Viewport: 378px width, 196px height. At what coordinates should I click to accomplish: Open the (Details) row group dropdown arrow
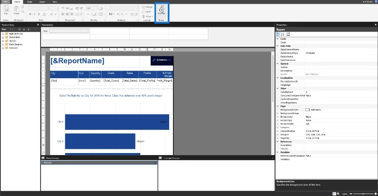coord(155,163)
